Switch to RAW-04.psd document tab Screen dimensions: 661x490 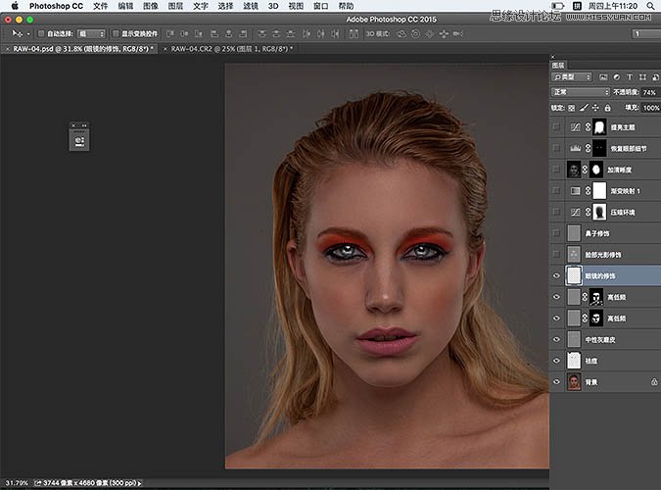83,49
